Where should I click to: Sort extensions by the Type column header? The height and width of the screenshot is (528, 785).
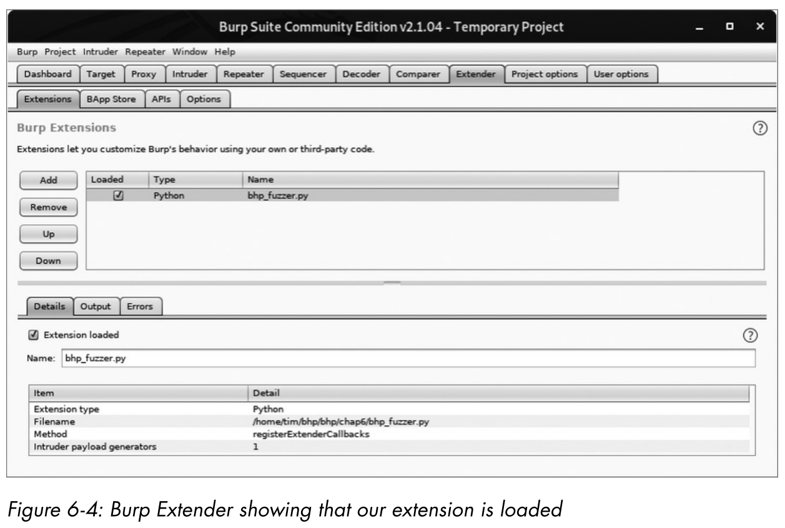pyautogui.click(x=194, y=180)
